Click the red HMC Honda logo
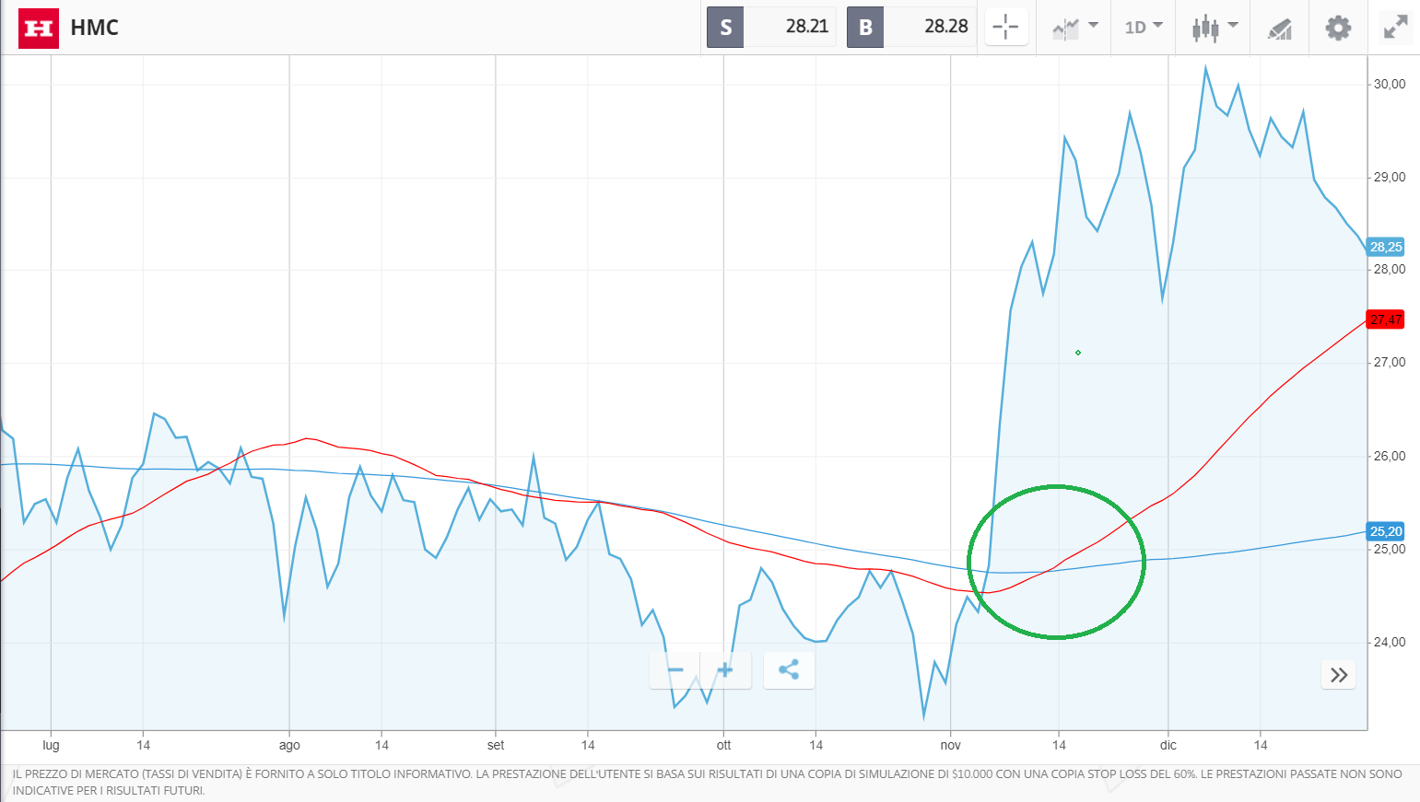 coord(38,28)
